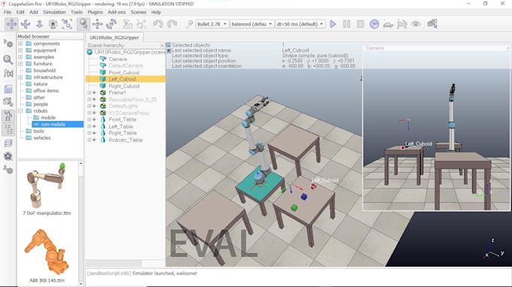Expand the equipment folder
This screenshot has height=287, width=512.
pos(20,50)
